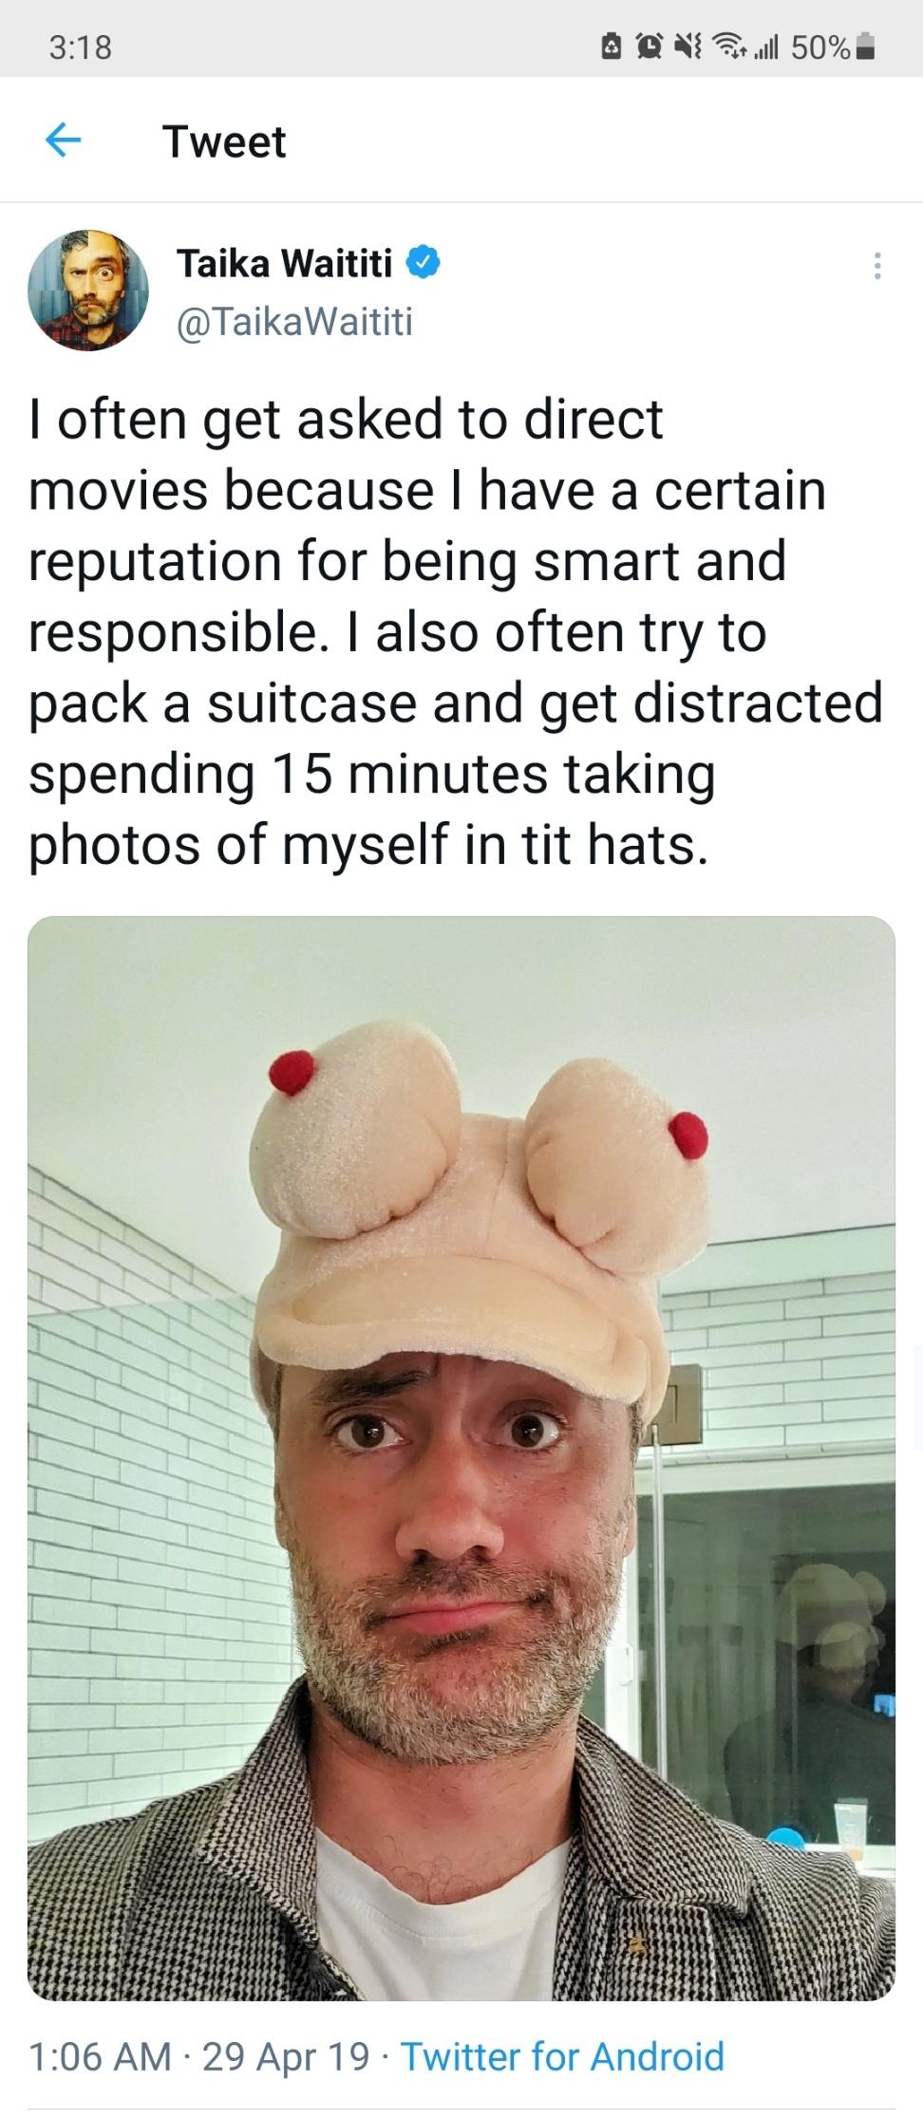Tap the Tweet header title
This screenshot has height=2119, width=923.
click(224, 141)
